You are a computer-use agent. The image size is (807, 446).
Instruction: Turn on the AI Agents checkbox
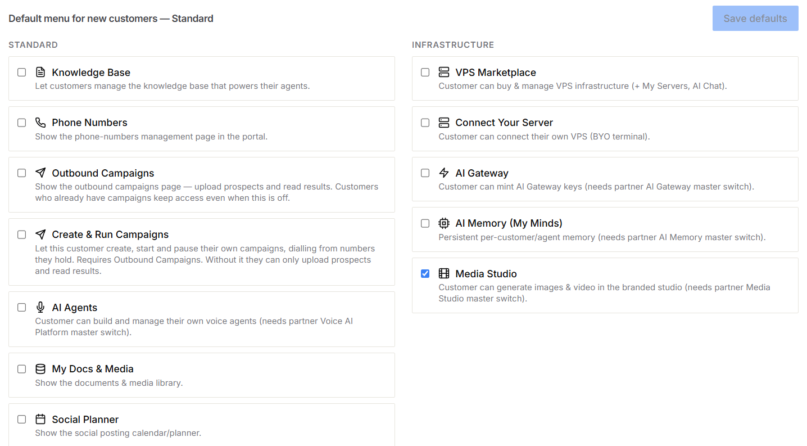tap(21, 307)
